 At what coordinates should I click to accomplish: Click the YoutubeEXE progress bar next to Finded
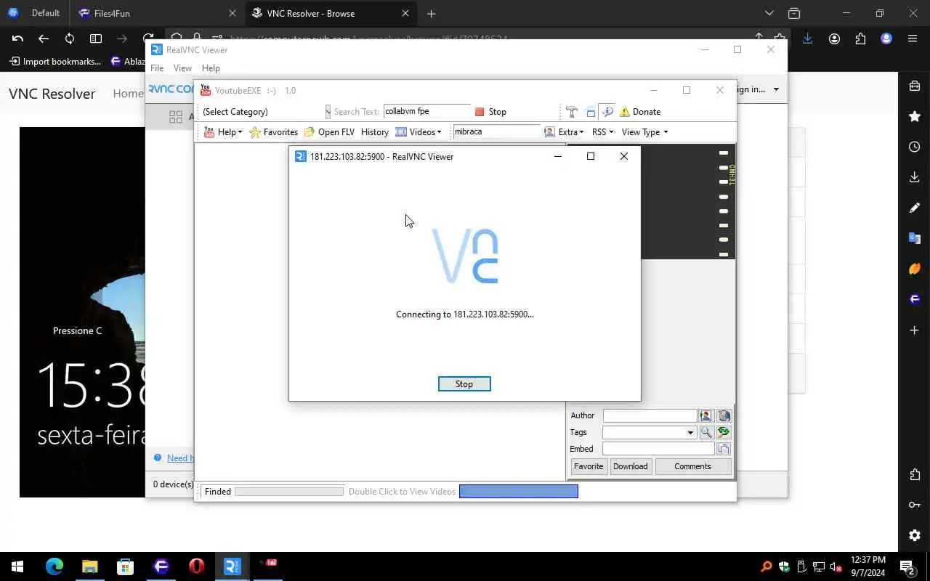289,492
